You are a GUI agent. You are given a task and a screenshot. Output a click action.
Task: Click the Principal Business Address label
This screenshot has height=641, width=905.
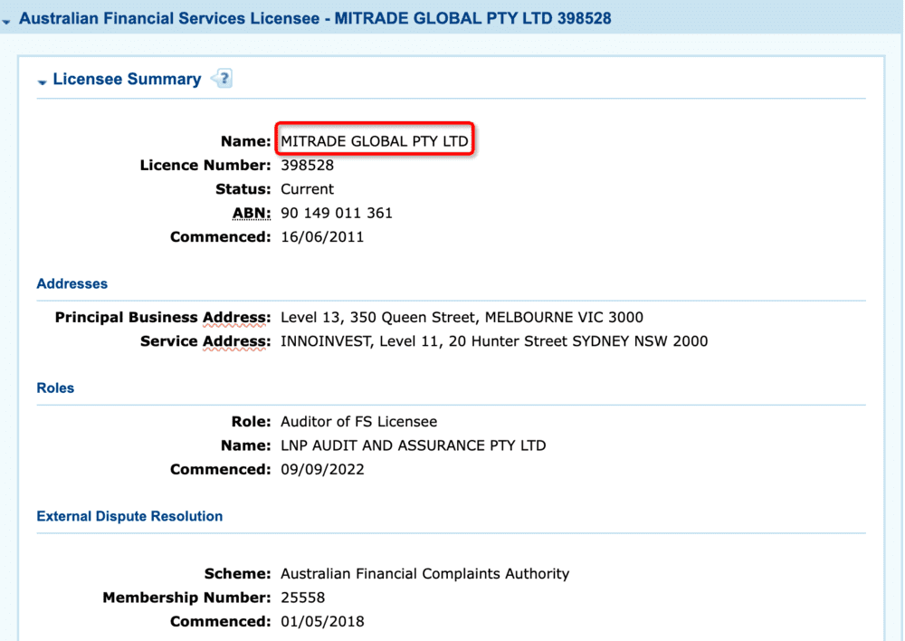click(x=162, y=318)
